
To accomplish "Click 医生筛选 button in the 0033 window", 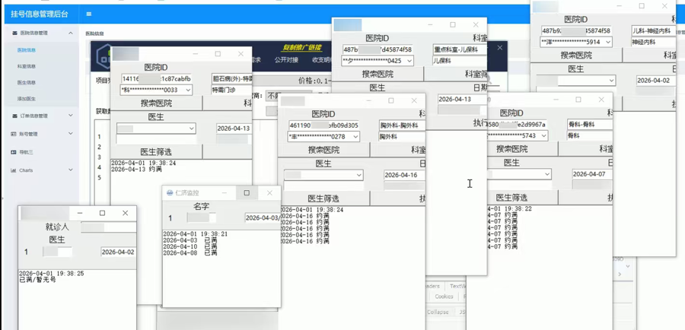I will pyautogui.click(x=156, y=152).
